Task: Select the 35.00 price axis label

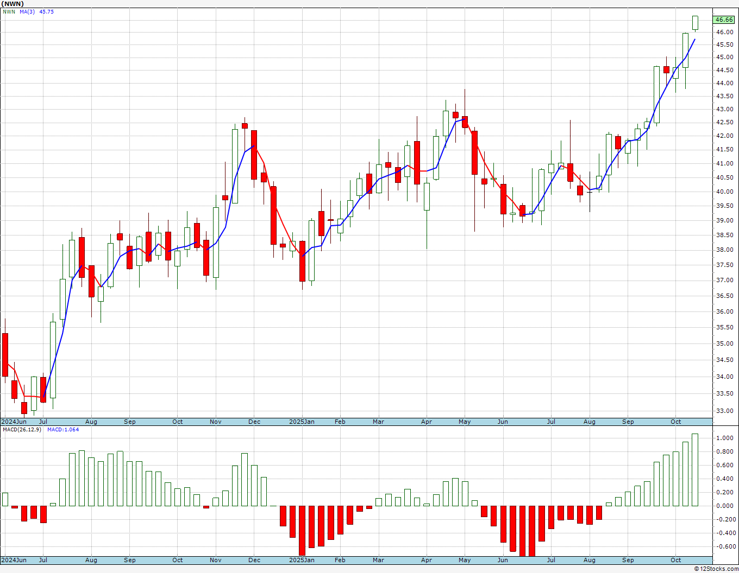Action: pos(724,343)
